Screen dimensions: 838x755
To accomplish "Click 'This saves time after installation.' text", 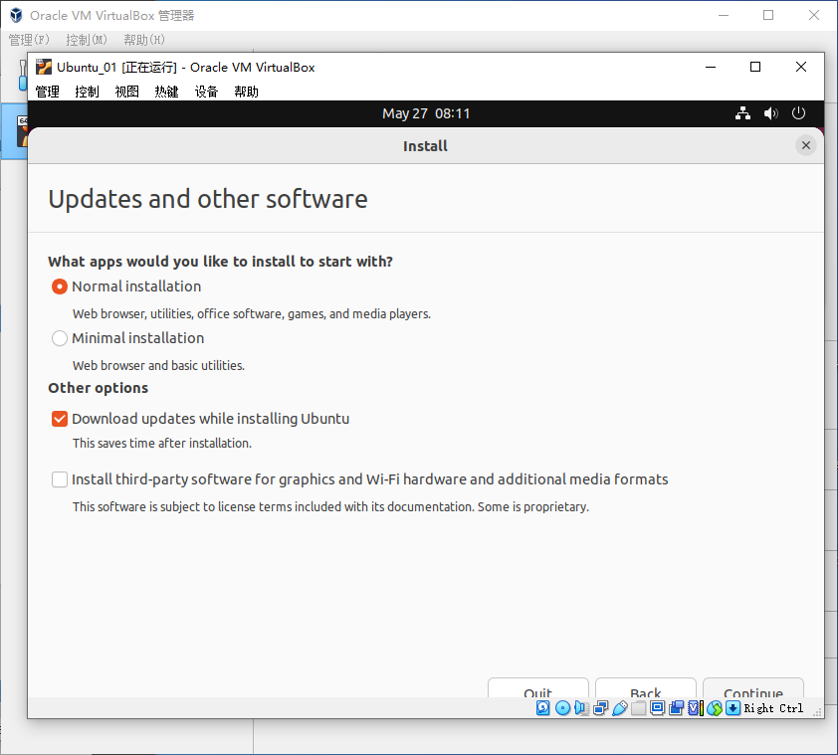I will pyautogui.click(x=162, y=443).
